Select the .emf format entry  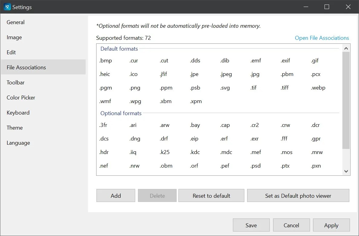[256, 61]
